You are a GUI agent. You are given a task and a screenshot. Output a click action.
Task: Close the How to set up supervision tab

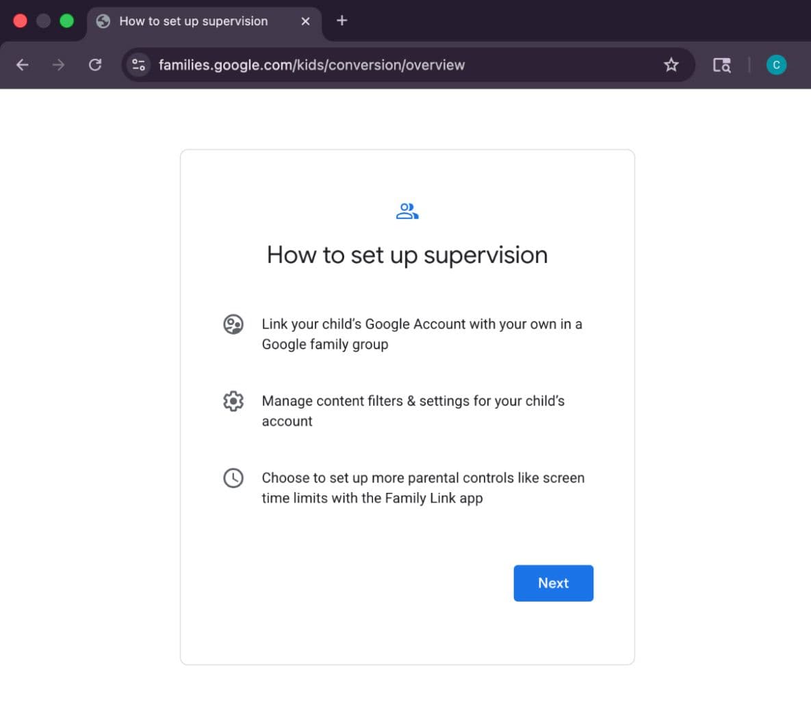[305, 21]
